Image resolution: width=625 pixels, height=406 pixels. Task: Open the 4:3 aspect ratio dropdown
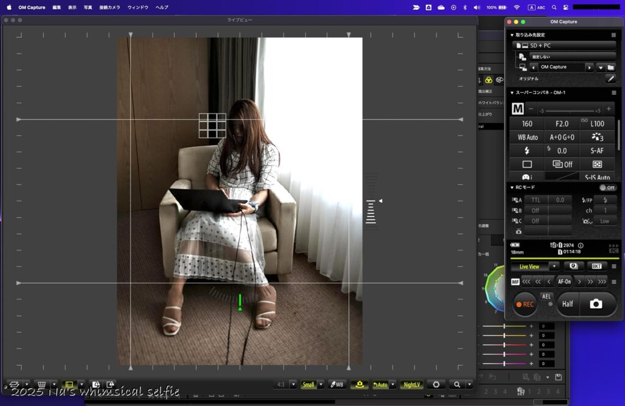tap(293, 385)
